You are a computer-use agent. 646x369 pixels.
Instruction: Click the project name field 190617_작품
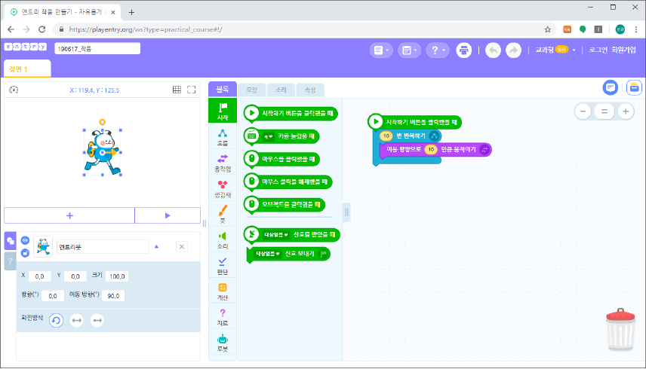(x=97, y=48)
